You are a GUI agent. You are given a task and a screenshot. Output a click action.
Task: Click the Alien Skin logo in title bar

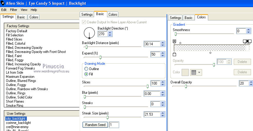coord(2,3)
